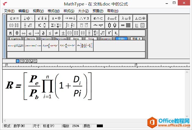Open the arrow symbols palette (→⇔↓)
Viewport: 192px width, 130px height.
[70, 18]
